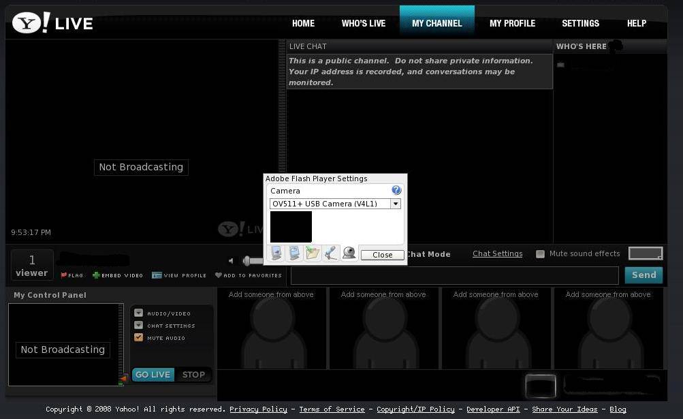Click the 'Copyright © 2008 Yahoo!' footer text
The width and height of the screenshot is (683, 419).
coord(93,409)
